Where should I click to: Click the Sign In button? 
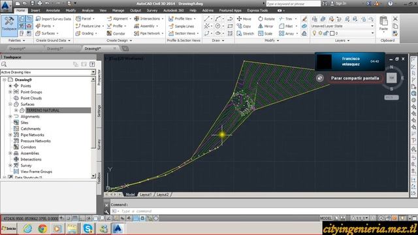pyautogui.click(x=338, y=3)
